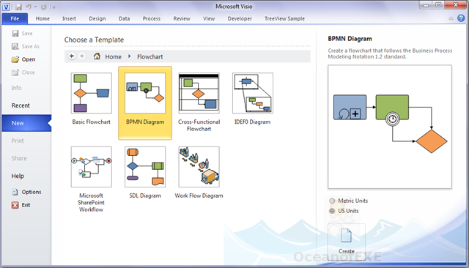469x268 pixels.
Task: Click the Forward arrow in template navigation
Action: [81, 56]
